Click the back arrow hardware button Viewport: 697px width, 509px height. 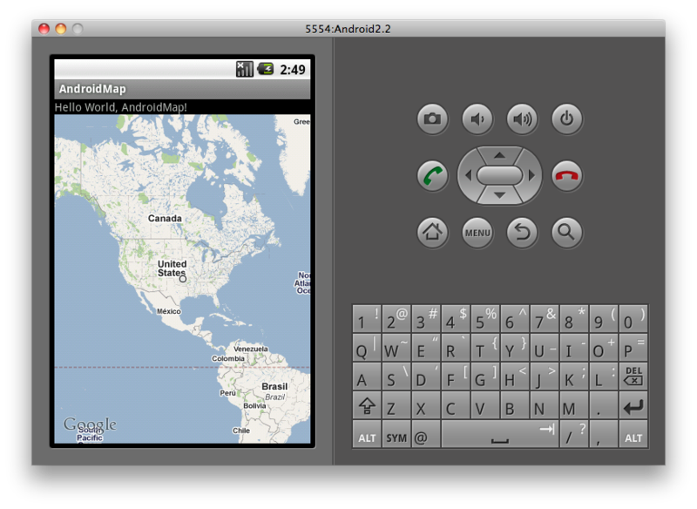pos(522,232)
